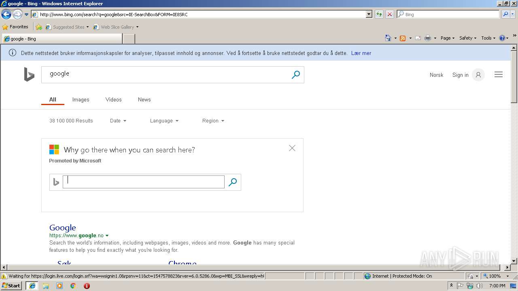
Task: Click the promoted box search input
Action: [x=143, y=182]
